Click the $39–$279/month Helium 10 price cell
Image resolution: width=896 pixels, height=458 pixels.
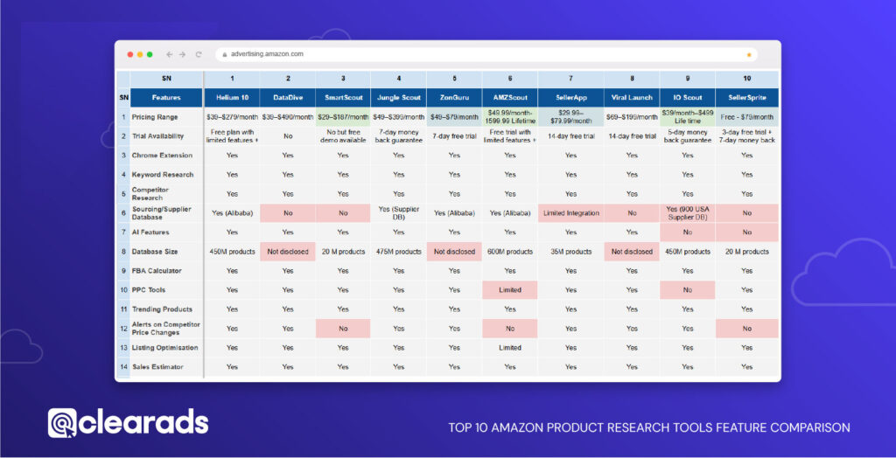[x=232, y=117]
